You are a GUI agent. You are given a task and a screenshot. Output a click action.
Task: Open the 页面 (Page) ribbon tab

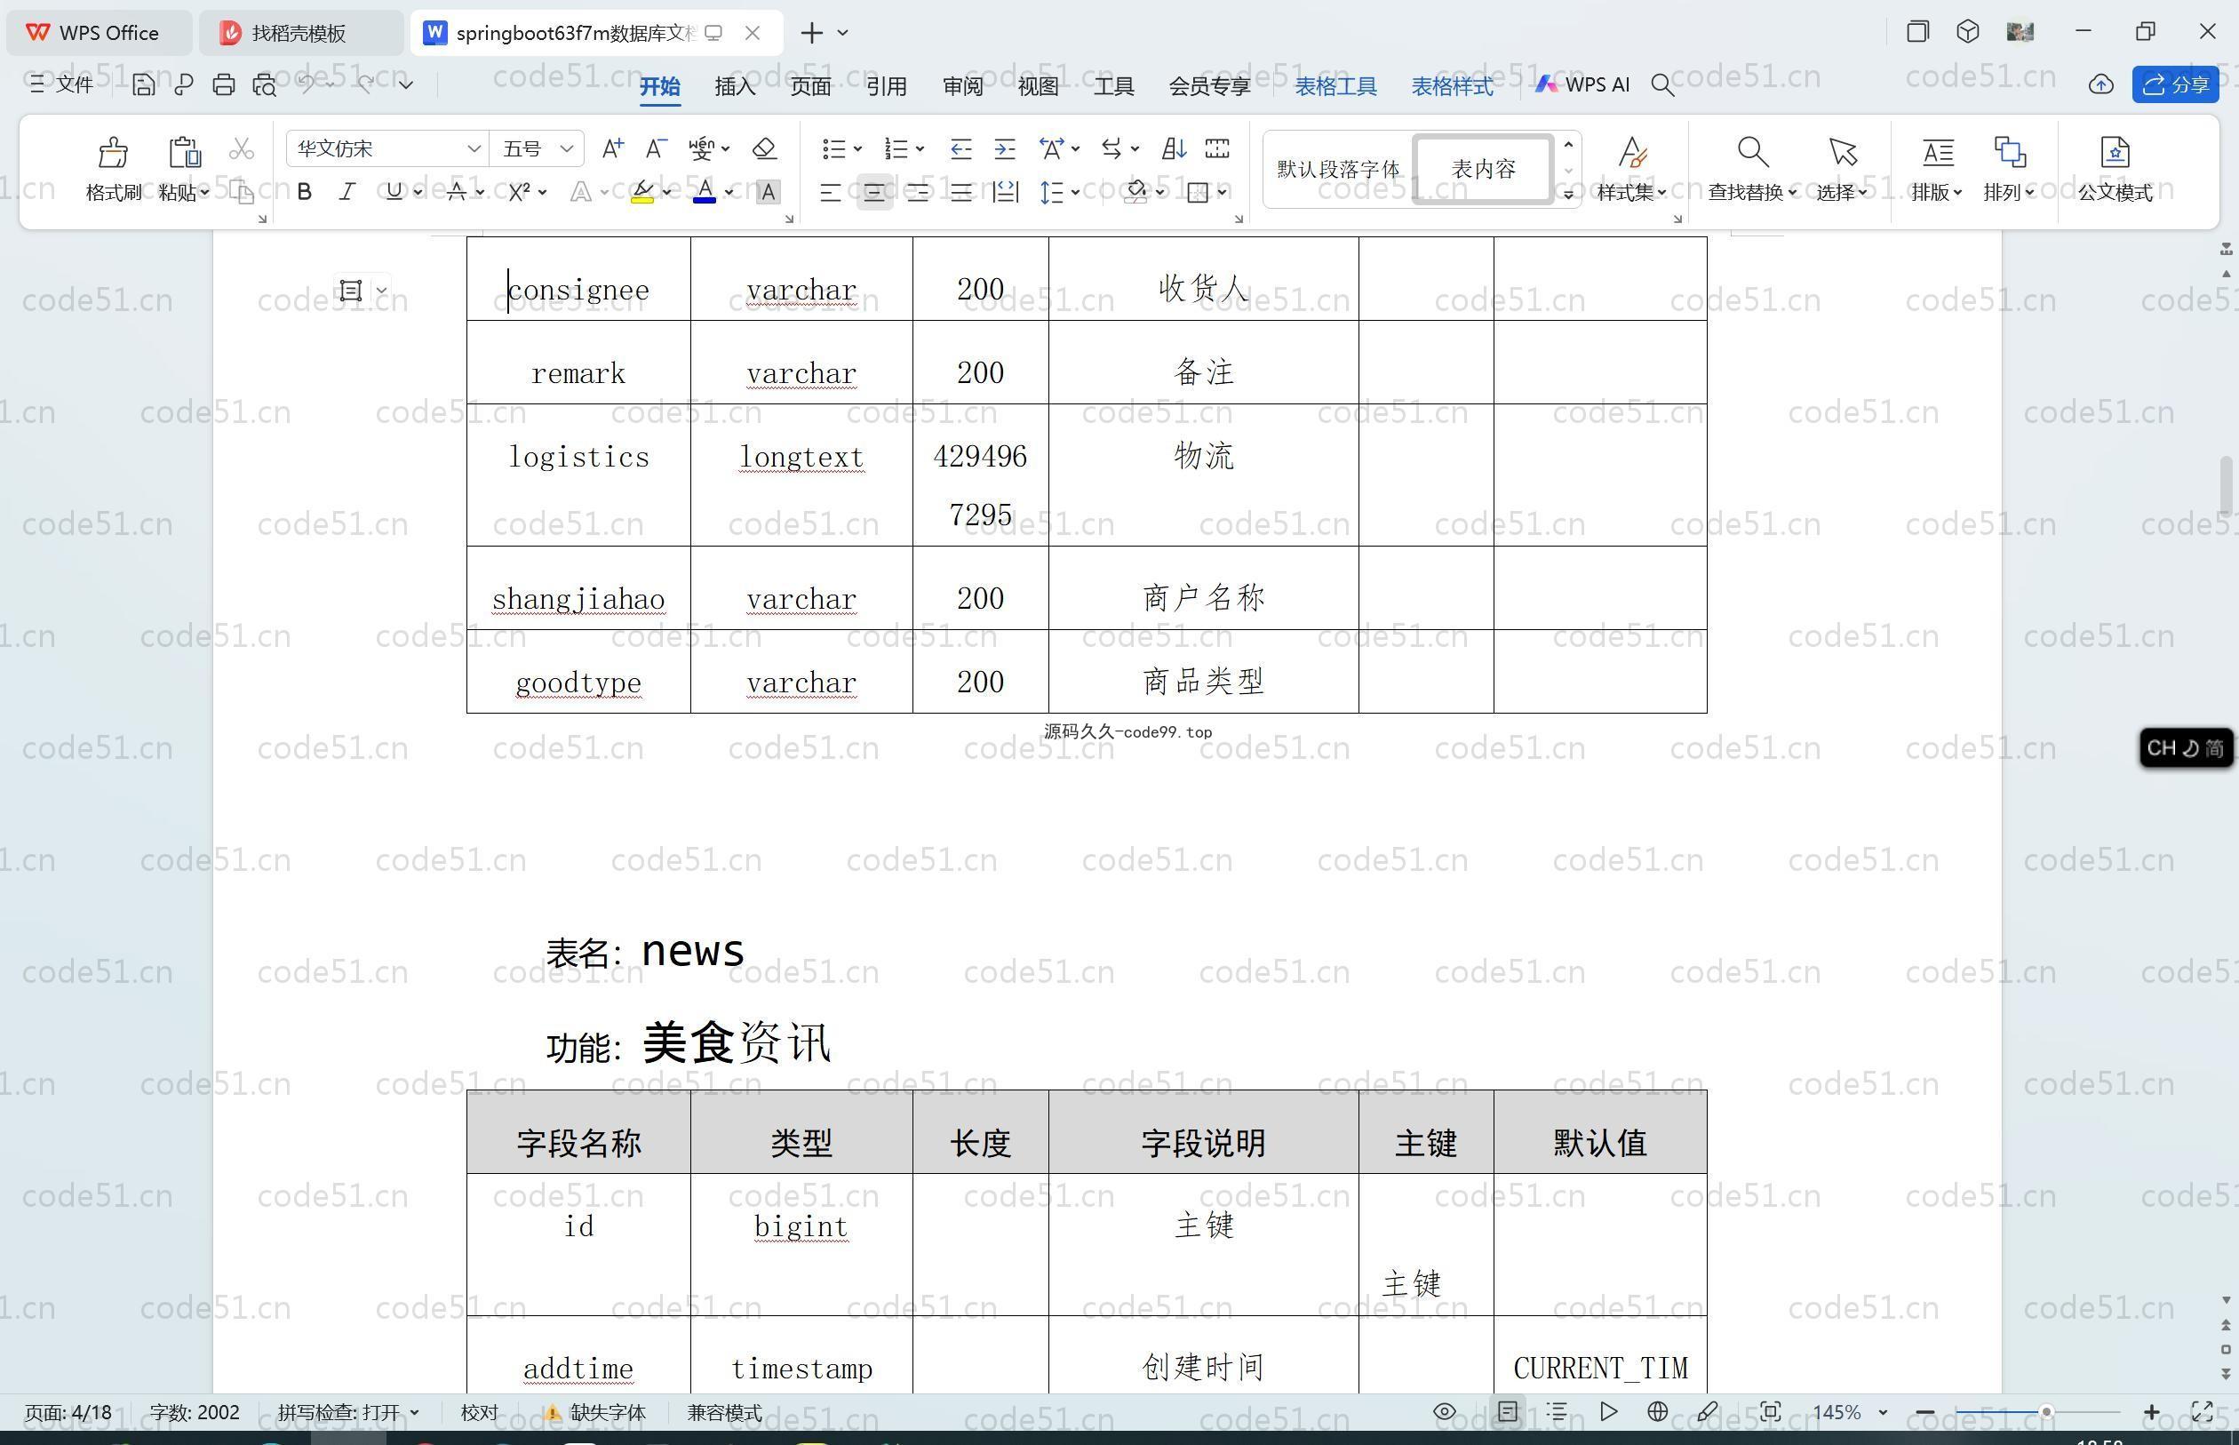click(x=810, y=85)
